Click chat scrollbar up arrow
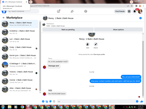Image resolution: width=146 pixels, height=109 pixels. (x=143, y=34)
